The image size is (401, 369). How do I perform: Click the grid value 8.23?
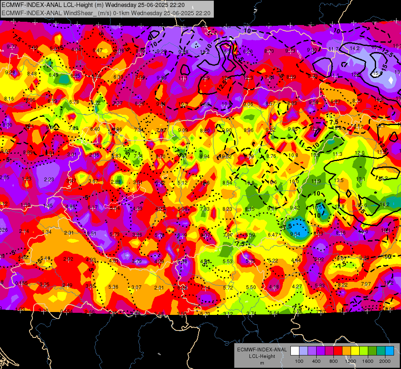[227, 209]
